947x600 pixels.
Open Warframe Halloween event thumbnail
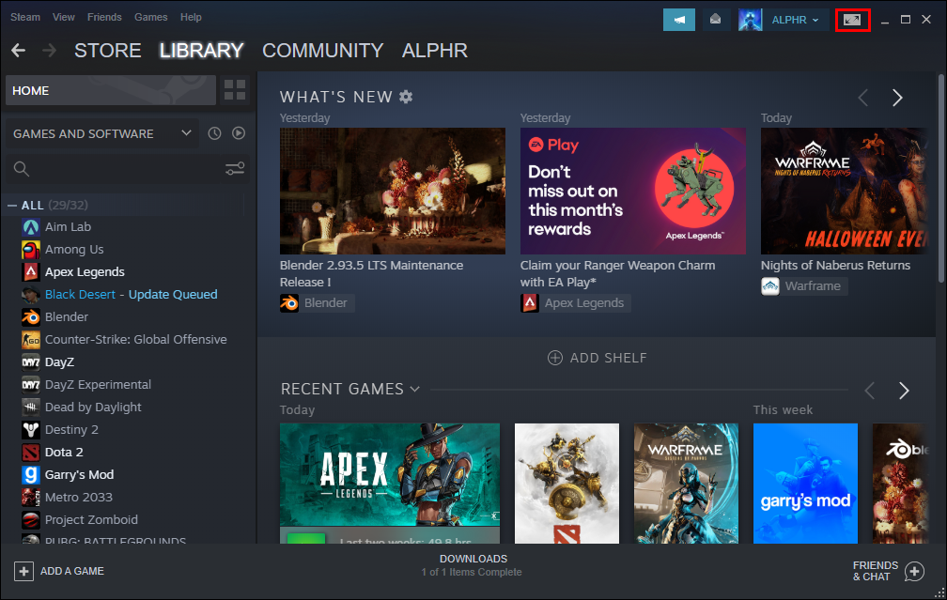[845, 191]
